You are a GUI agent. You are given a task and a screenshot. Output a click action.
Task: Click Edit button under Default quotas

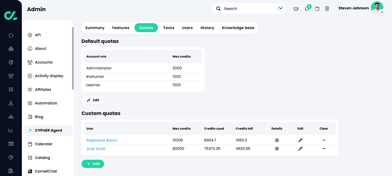coord(93,100)
